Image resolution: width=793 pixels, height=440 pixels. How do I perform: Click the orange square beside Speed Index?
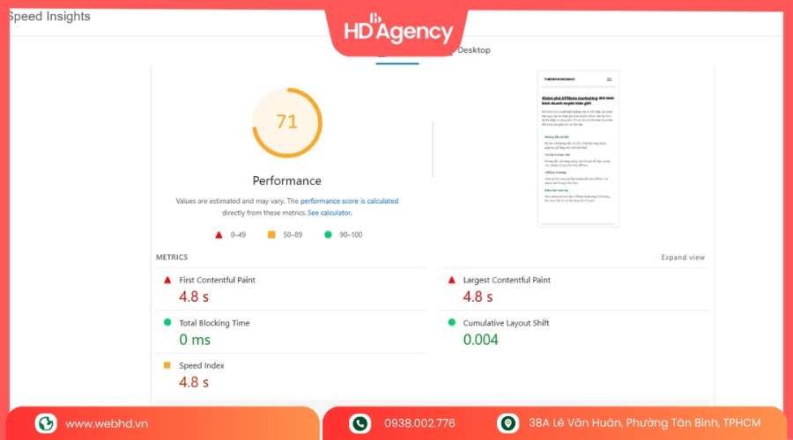[x=167, y=365]
